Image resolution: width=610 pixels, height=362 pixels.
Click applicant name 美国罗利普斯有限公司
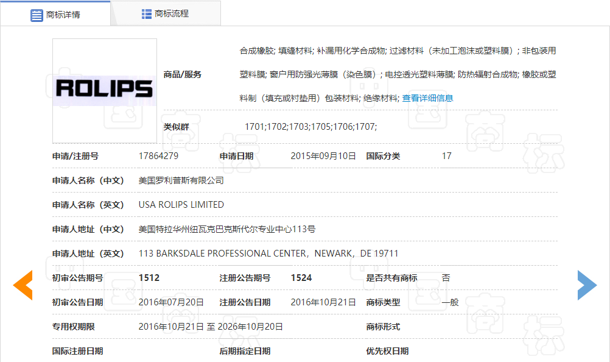coord(181,180)
